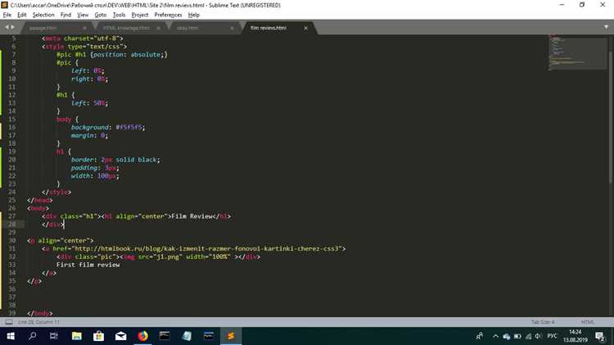This screenshot has width=614, height=345.
Task: Open the action center notifications
Action: 599,336
